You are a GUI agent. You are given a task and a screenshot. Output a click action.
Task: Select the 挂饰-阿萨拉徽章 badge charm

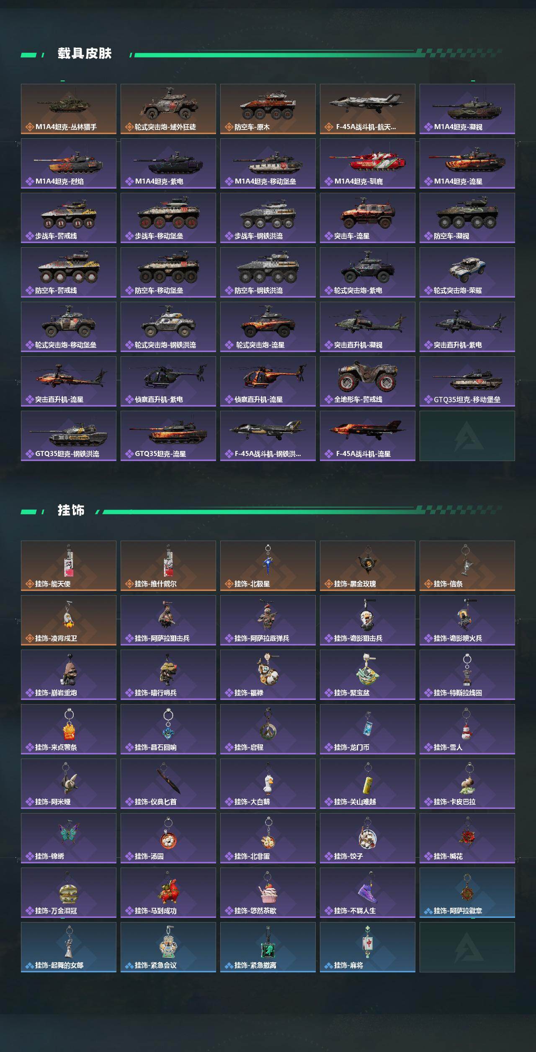pos(467,893)
